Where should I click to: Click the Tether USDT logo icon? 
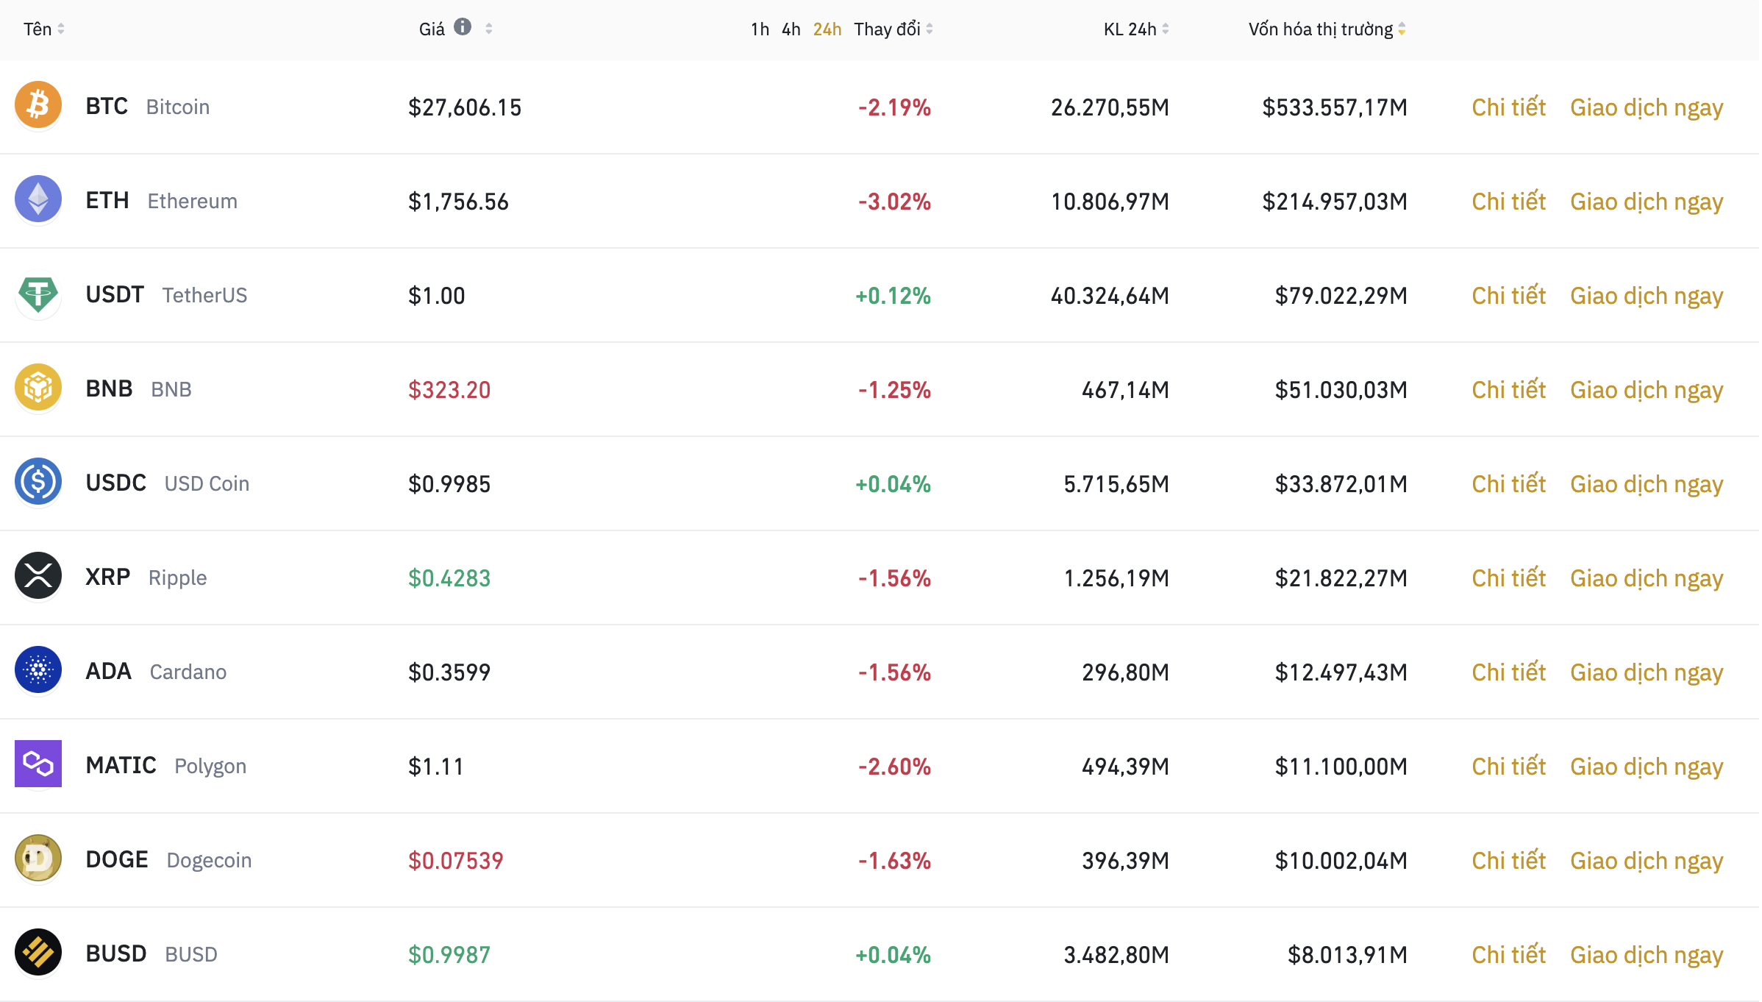click(38, 294)
